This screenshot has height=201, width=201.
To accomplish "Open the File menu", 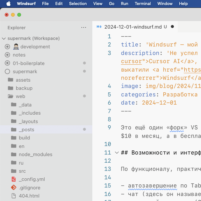I will [x=45, y=3].
